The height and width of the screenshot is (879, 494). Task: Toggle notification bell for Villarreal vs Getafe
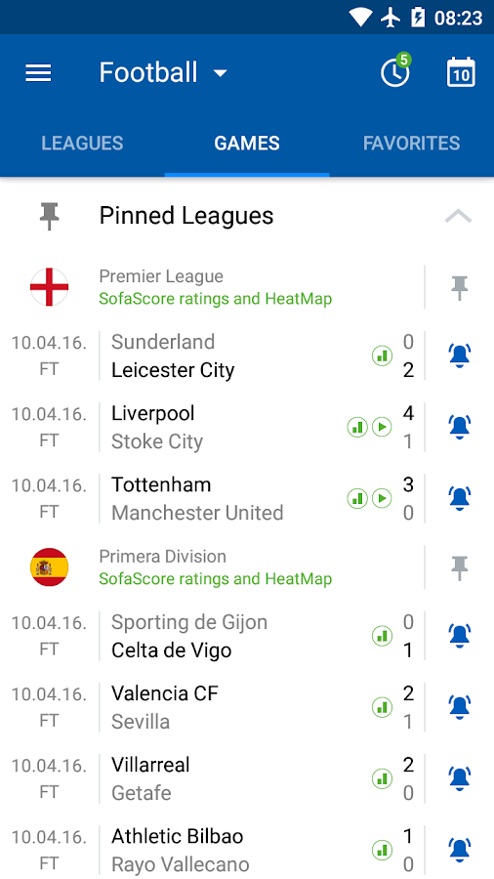pyautogui.click(x=459, y=778)
